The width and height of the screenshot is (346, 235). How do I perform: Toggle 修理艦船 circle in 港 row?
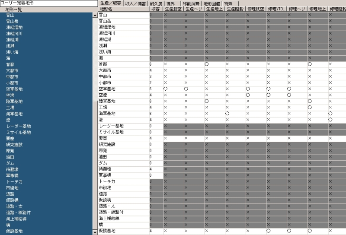pyautogui.click(x=330, y=120)
